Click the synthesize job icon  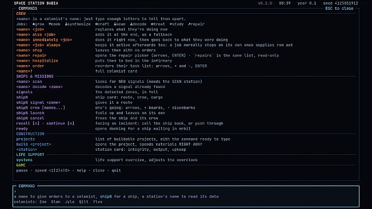66,24
